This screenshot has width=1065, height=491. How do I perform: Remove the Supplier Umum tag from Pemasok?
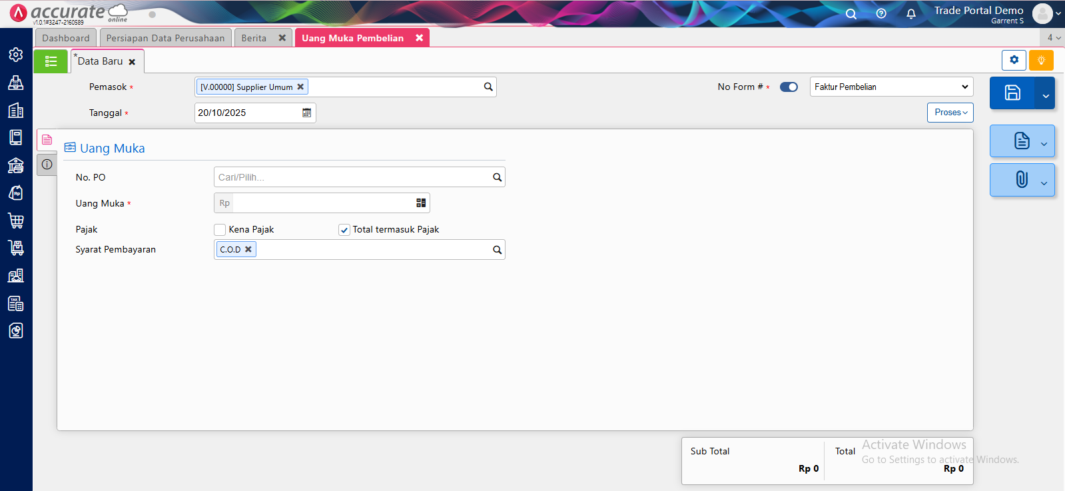point(300,87)
